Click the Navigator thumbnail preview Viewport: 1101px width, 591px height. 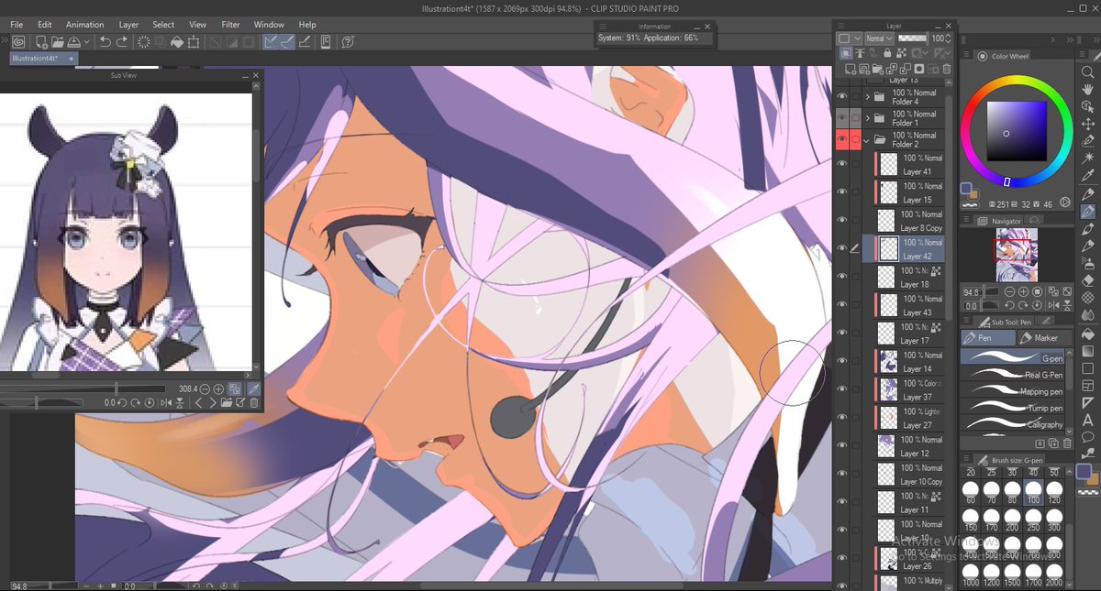[x=1017, y=256]
